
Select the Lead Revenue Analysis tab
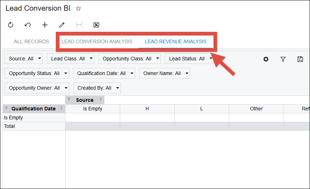click(x=176, y=42)
